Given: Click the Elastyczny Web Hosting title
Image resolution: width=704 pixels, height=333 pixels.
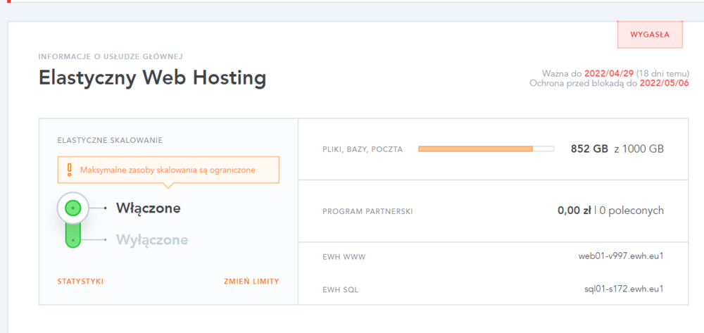Looking at the screenshot, I should click(152, 77).
